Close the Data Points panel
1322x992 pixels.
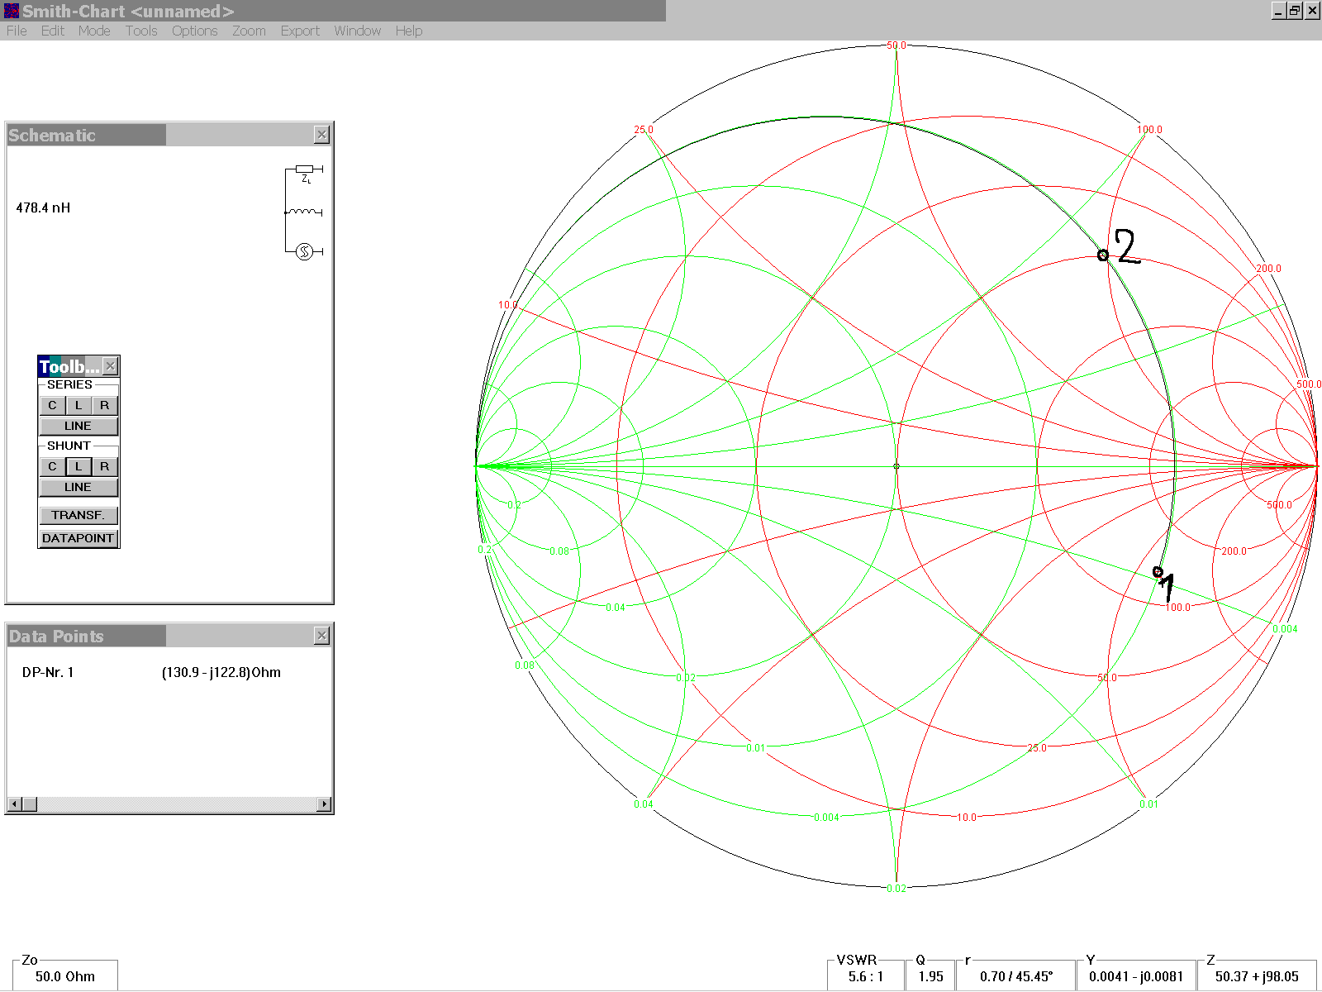(x=322, y=636)
